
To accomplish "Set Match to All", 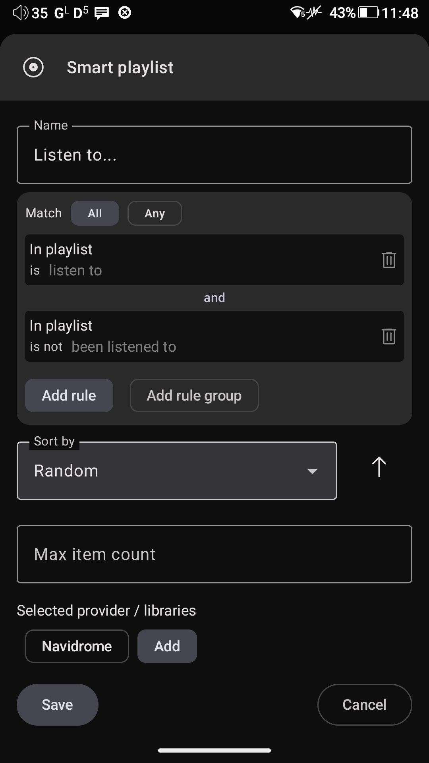I will point(95,213).
